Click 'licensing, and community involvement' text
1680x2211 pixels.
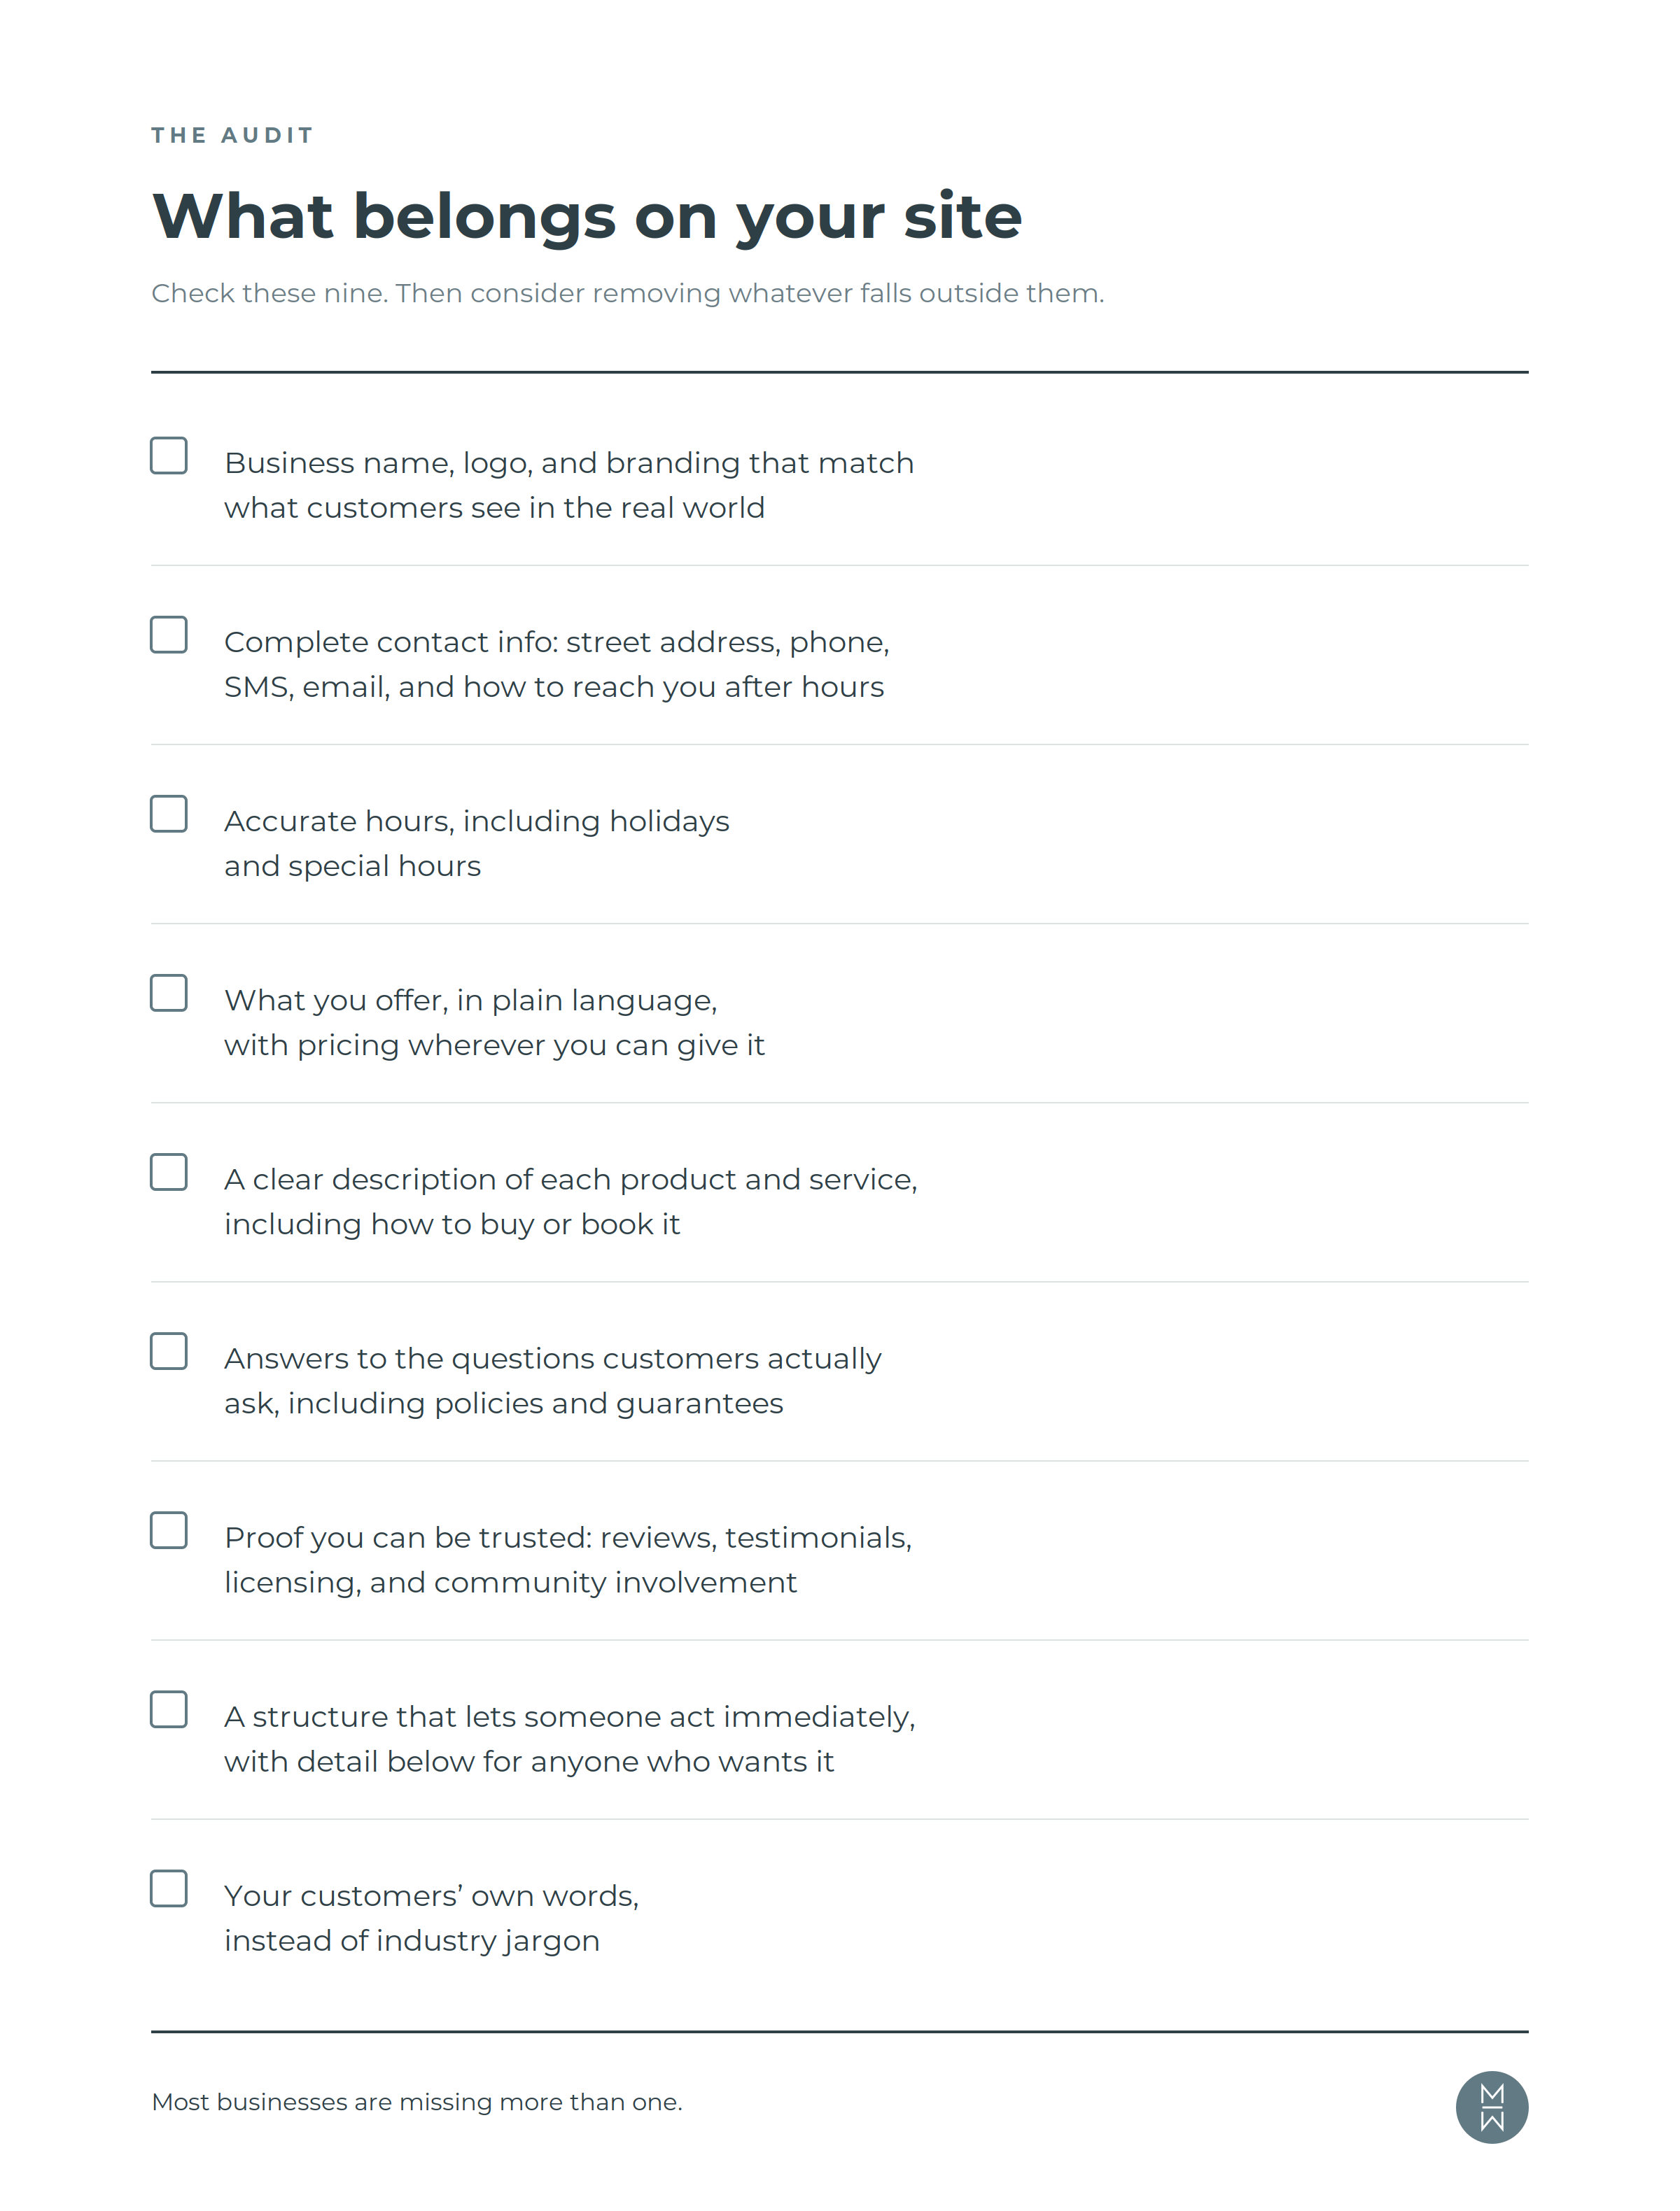click(510, 1583)
